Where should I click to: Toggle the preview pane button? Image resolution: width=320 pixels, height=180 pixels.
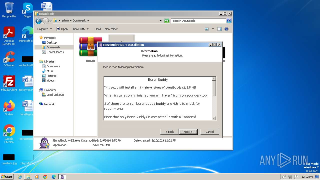tap(219, 29)
